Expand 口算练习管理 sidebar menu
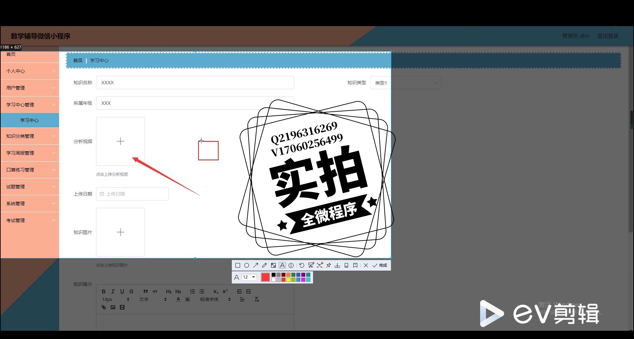Image resolution: width=634 pixels, height=339 pixels. point(30,170)
